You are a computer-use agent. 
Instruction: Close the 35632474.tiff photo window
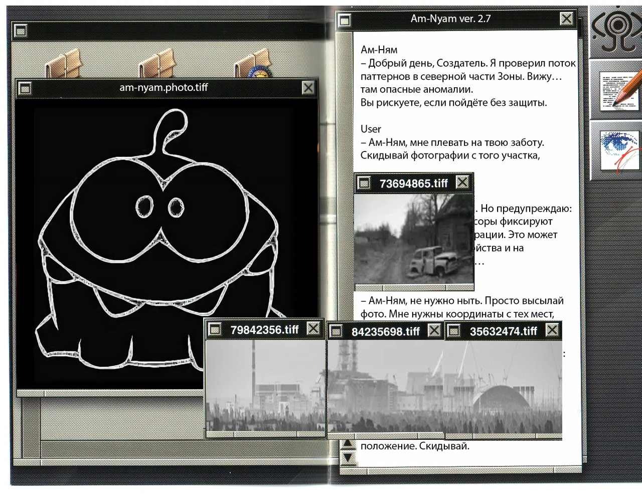pyautogui.click(x=552, y=329)
